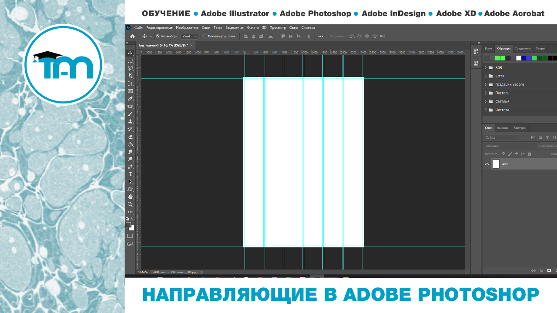Expand the Градации серого swatch folder
The image size is (557, 313).
point(486,84)
